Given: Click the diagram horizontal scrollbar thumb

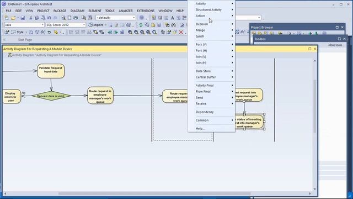Looking at the screenshot, I should pos(154,193).
